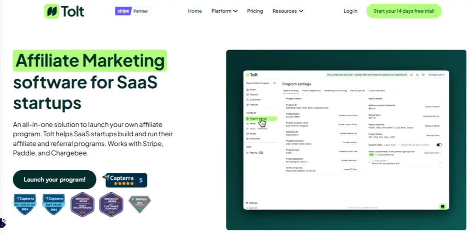
Task: Click the green chat widget icon in demo
Action: tap(442, 206)
